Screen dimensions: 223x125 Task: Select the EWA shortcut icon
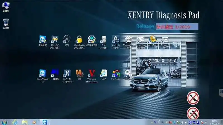click(104, 74)
